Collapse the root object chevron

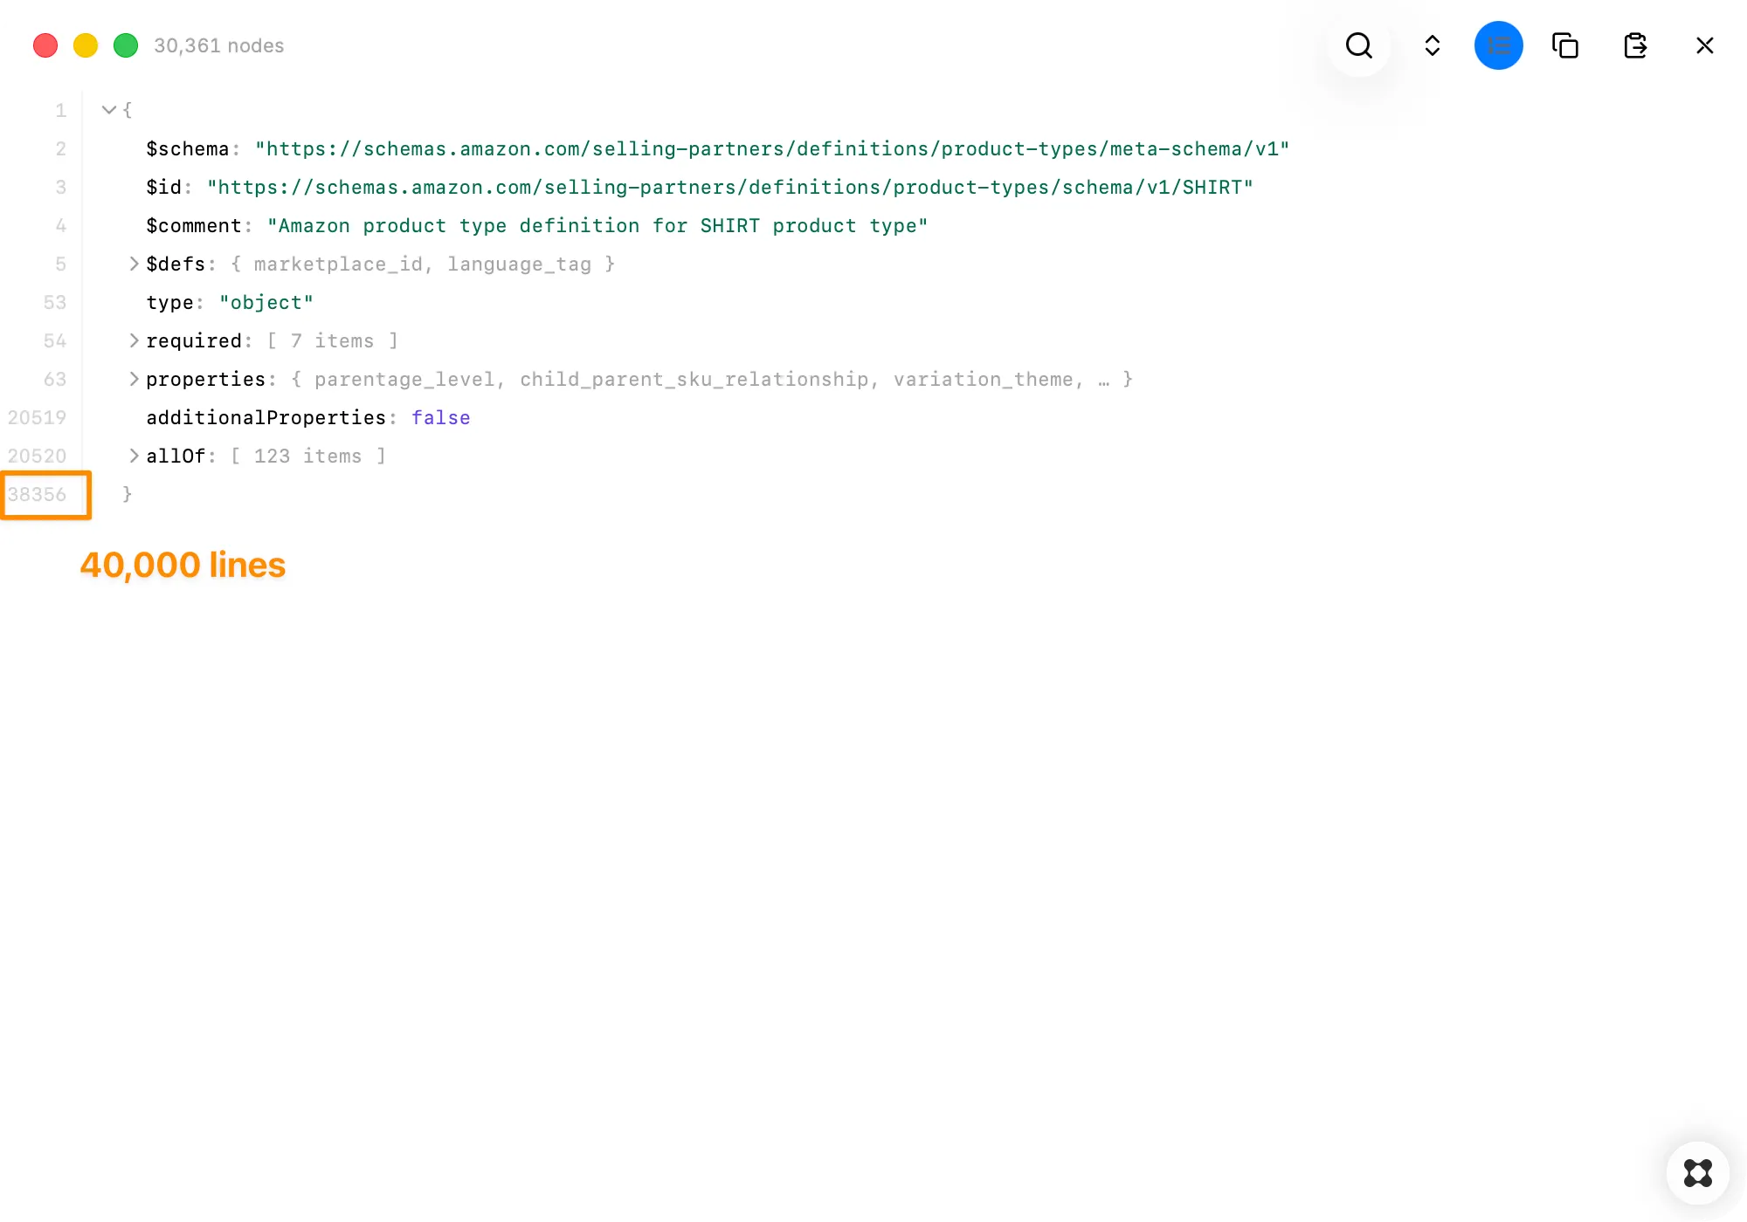click(x=109, y=110)
